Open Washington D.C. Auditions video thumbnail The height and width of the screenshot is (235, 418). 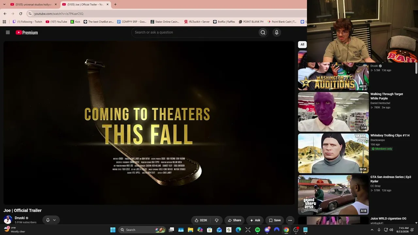point(333,76)
